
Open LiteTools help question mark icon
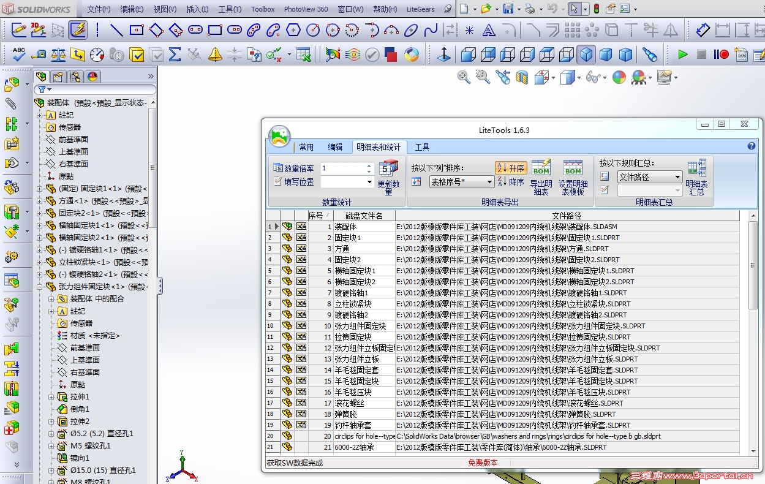(752, 146)
